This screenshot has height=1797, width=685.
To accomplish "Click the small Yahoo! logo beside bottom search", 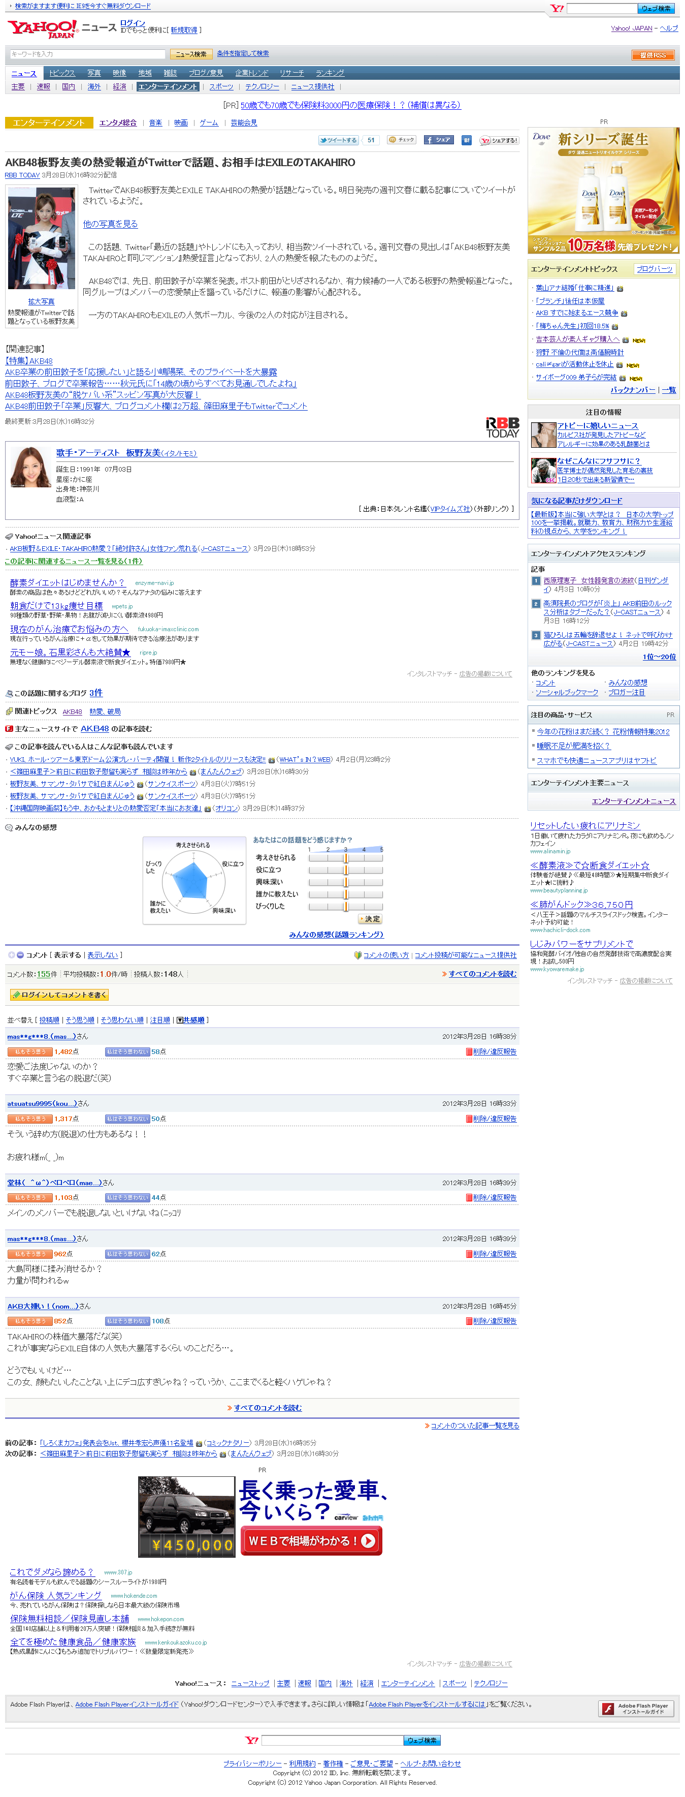I will (251, 1741).
